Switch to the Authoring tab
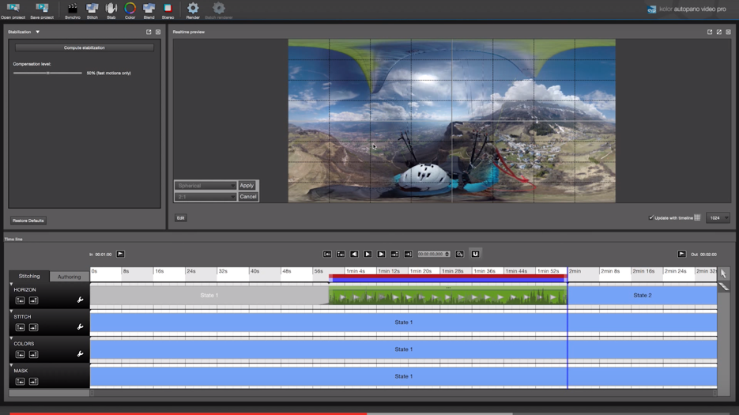This screenshot has width=739, height=415. tap(69, 277)
